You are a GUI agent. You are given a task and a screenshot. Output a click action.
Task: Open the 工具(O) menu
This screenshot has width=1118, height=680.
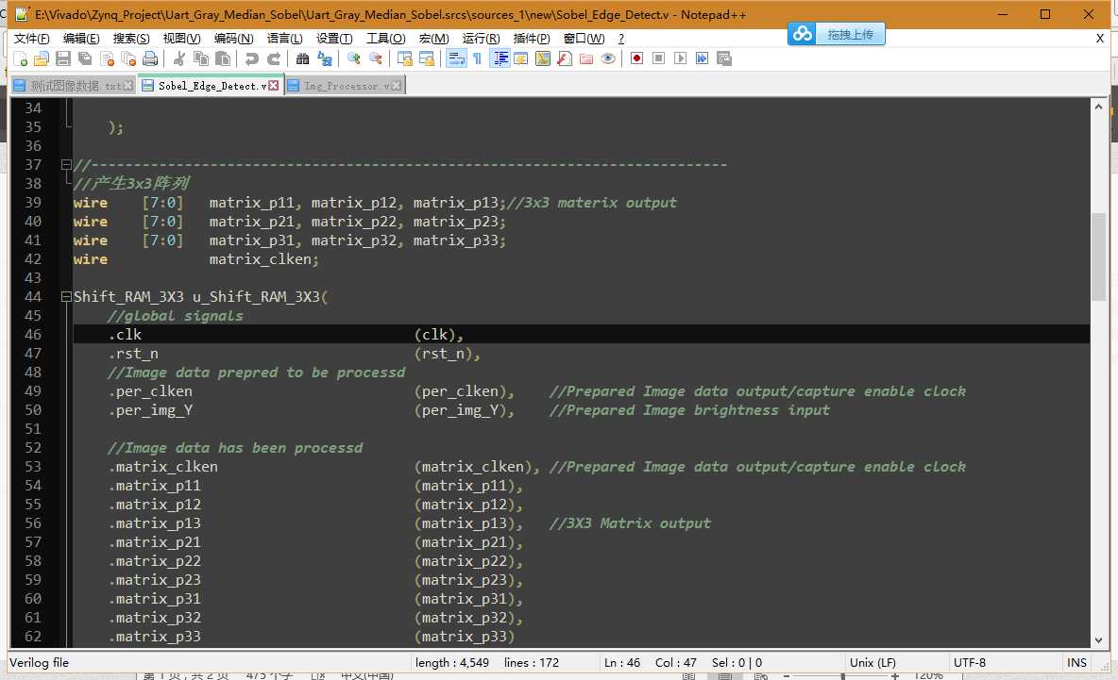pyautogui.click(x=386, y=39)
